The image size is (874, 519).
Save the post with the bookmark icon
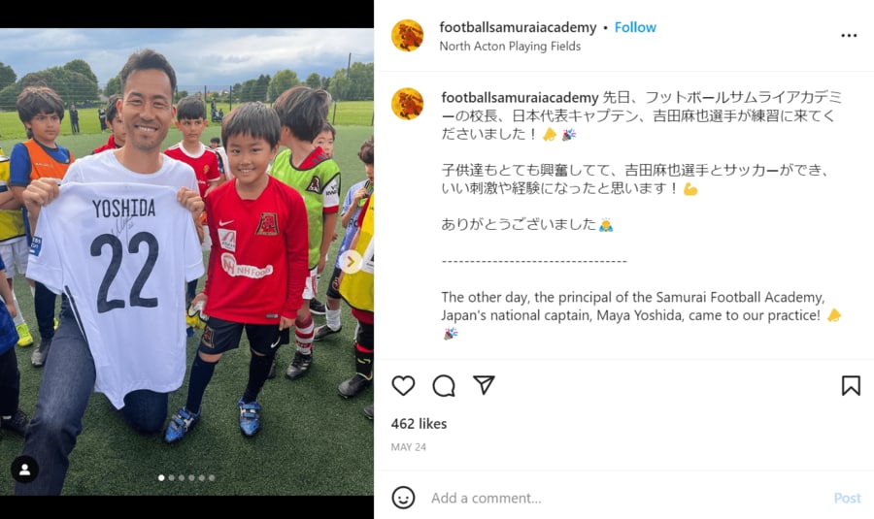pyautogui.click(x=851, y=385)
